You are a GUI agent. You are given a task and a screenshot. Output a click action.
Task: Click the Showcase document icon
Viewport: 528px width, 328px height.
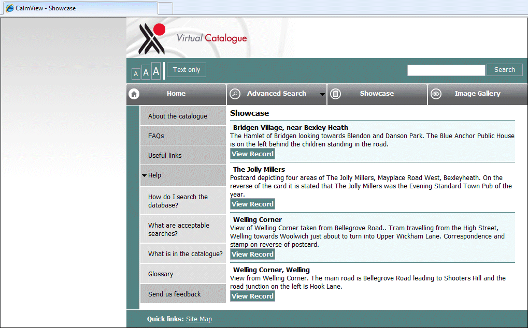click(x=335, y=94)
